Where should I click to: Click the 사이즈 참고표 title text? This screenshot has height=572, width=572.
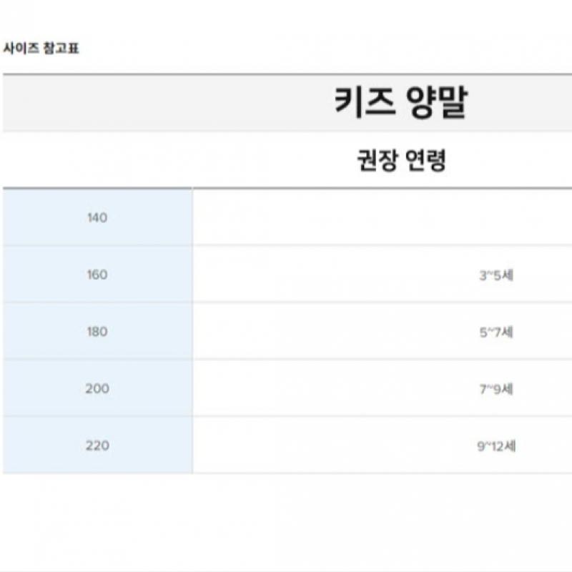(x=41, y=50)
